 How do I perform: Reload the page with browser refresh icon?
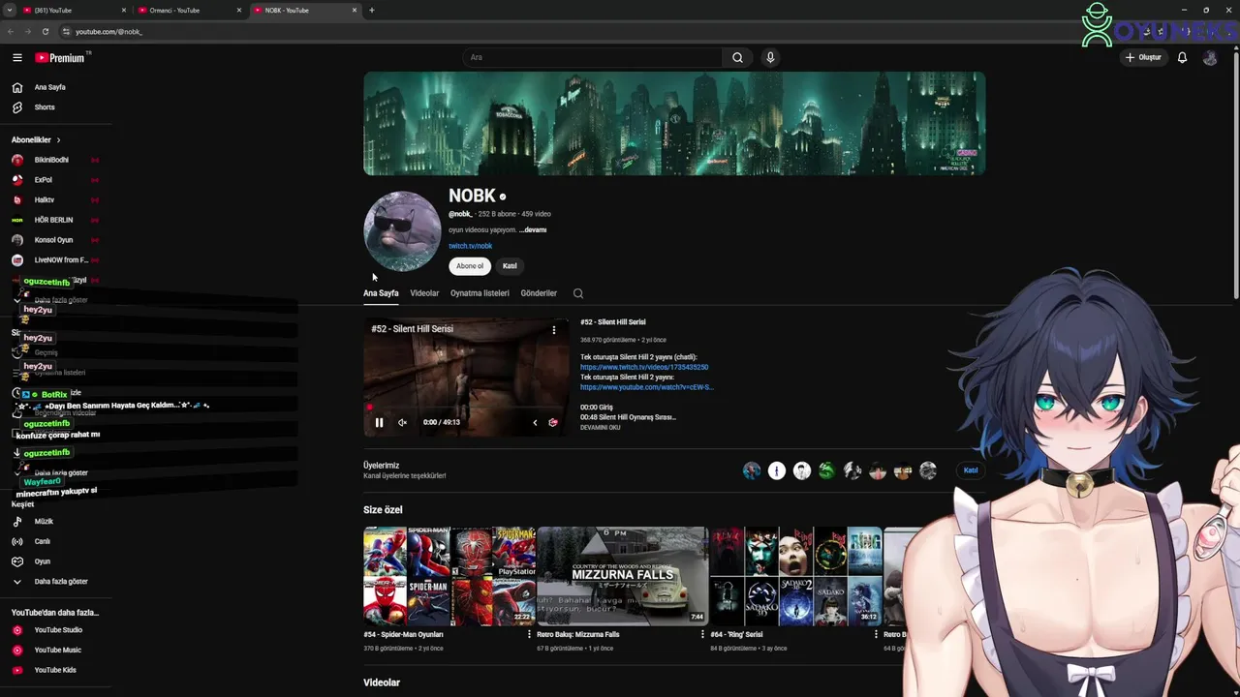click(45, 31)
